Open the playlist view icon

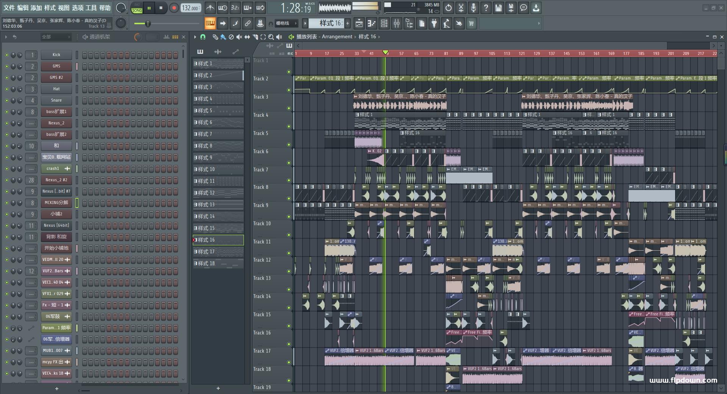coord(359,24)
